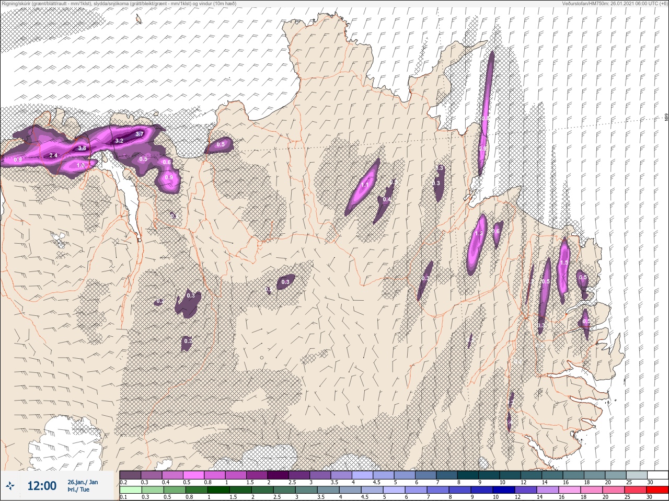Click the 1.1 snowfall value in the central streak
The height and width of the screenshot is (501, 669).
[365, 185]
